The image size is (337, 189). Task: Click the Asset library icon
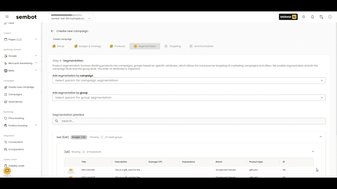pos(6,102)
